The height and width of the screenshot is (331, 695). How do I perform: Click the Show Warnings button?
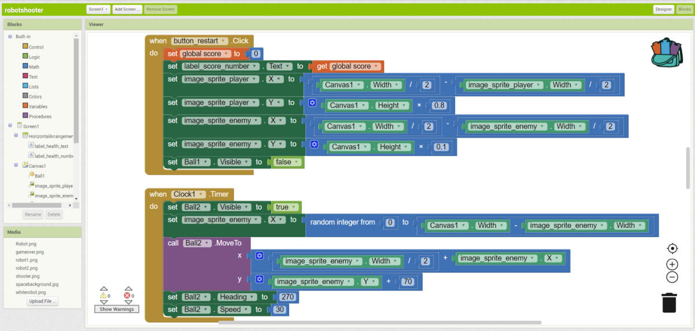[117, 309]
